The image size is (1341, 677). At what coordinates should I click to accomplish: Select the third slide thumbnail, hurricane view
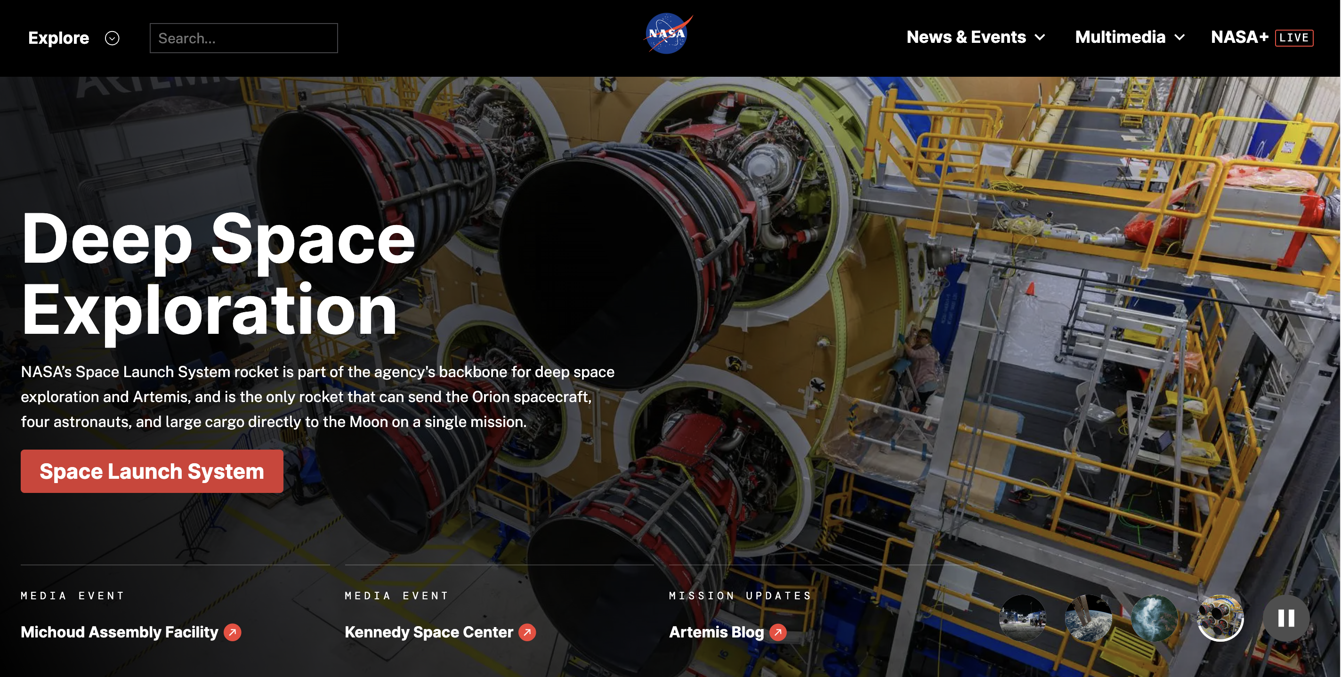(1154, 618)
